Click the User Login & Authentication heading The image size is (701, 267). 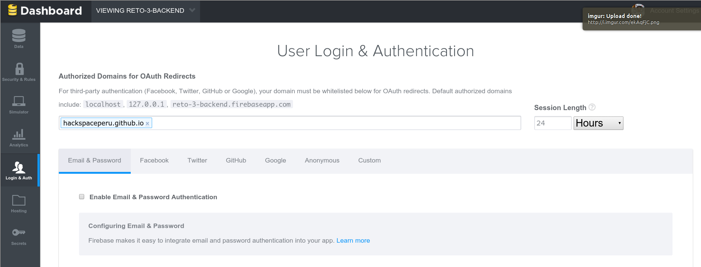tap(375, 51)
